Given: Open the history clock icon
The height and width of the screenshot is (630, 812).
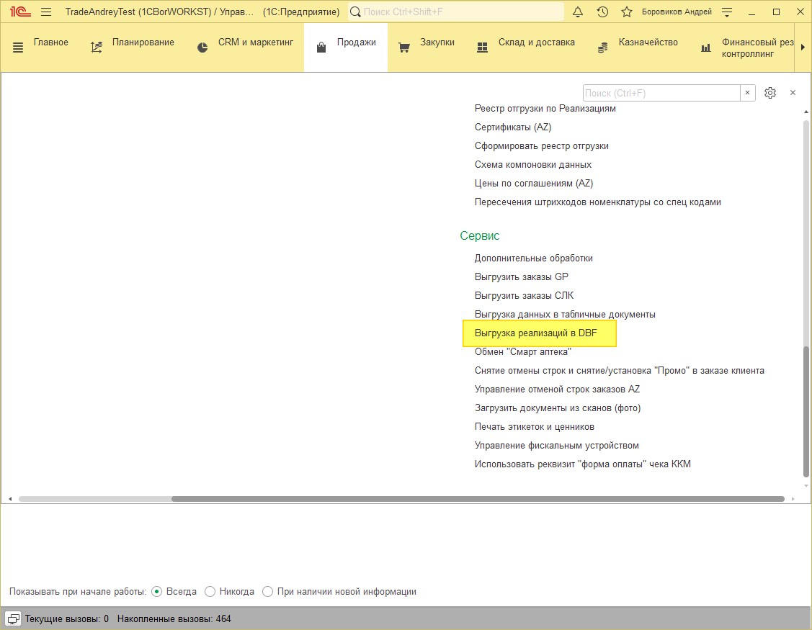Looking at the screenshot, I should [602, 12].
